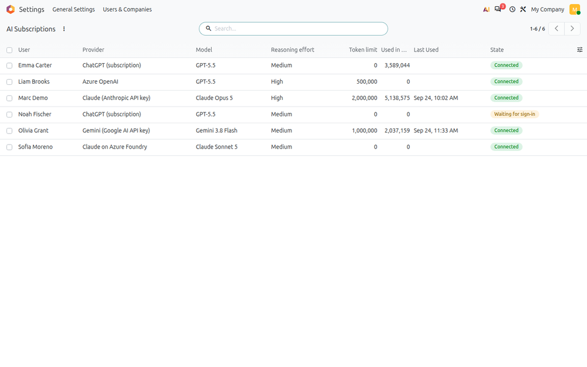Click the 3,589,044 used tokens cell
Image resolution: width=587 pixels, height=367 pixels.
397,65
